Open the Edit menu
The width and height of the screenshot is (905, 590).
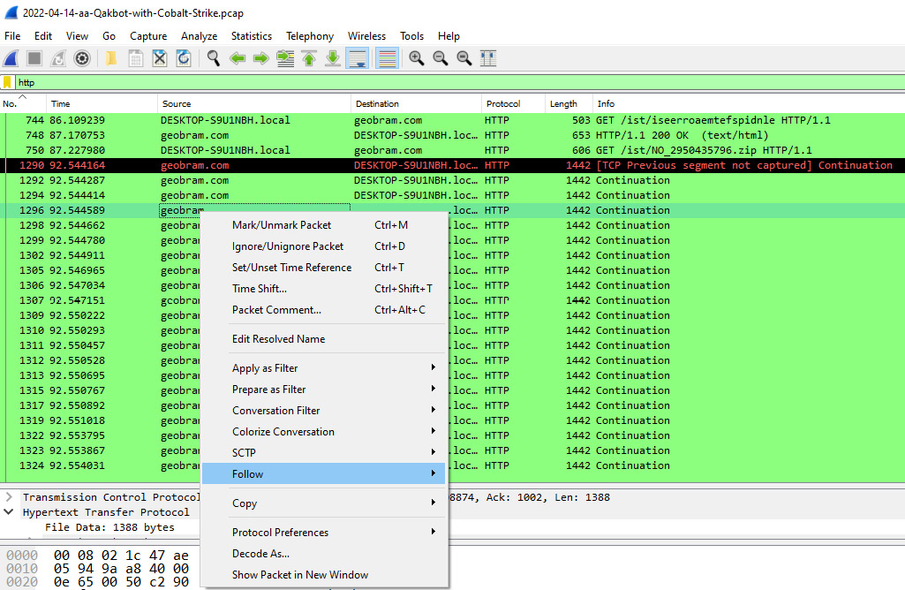(x=42, y=36)
